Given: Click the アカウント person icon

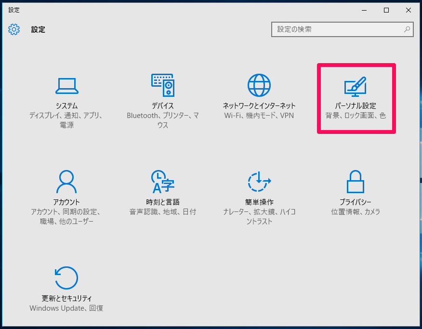Looking at the screenshot, I should (x=66, y=181).
